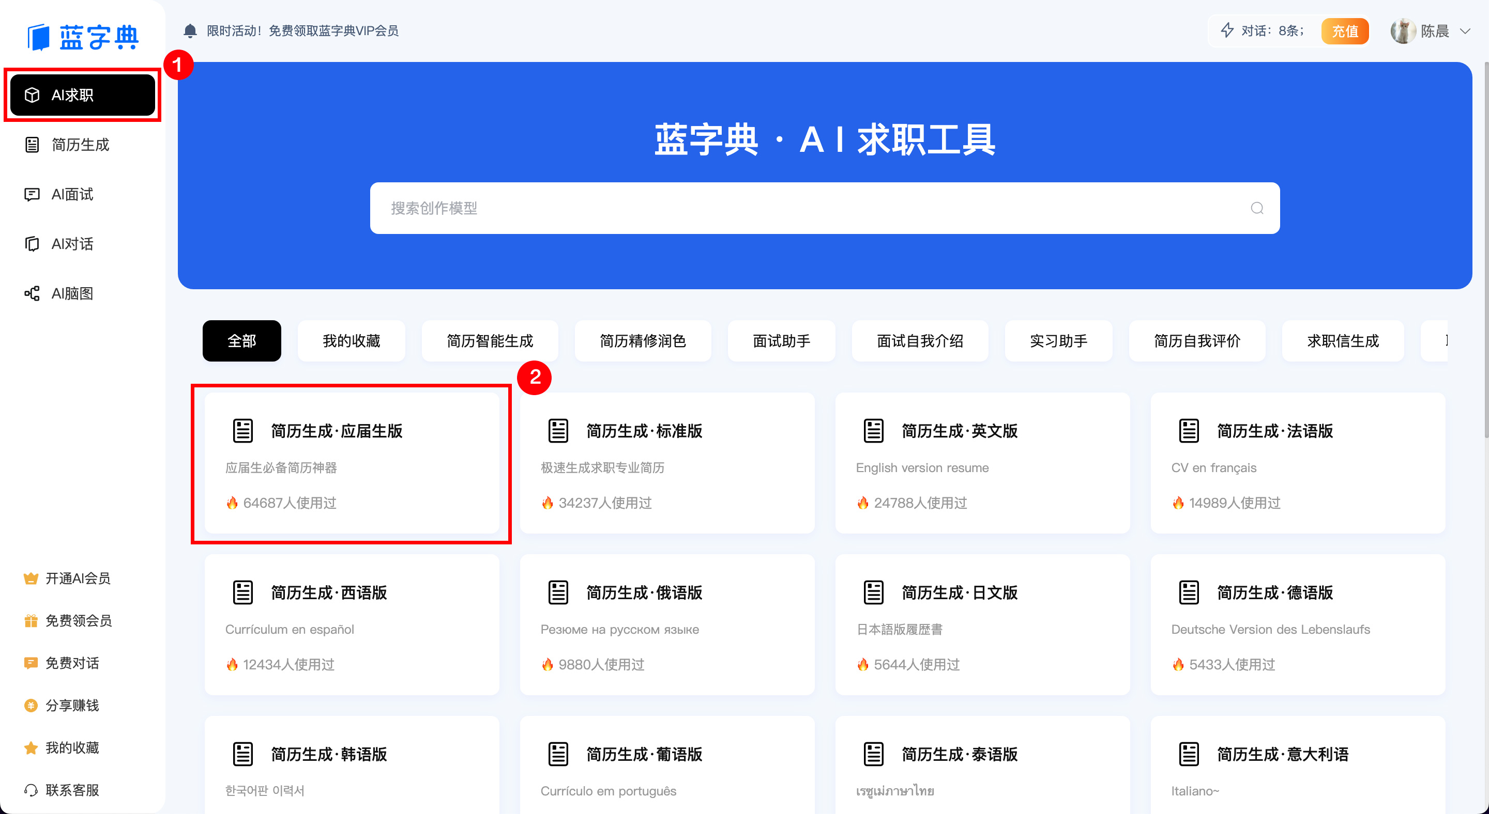Select the AI面试 icon in the sidebar

(x=33, y=194)
